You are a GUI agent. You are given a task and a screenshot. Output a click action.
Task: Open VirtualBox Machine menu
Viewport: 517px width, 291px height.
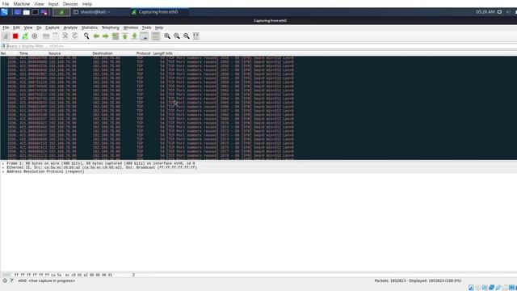tap(22, 4)
